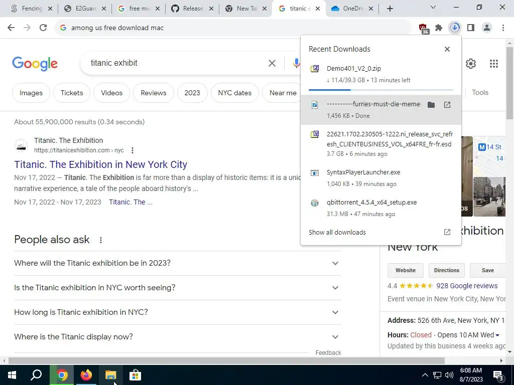The height and width of the screenshot is (385, 514).
Task: Open 928 Google reviews link
Action: 467,286
